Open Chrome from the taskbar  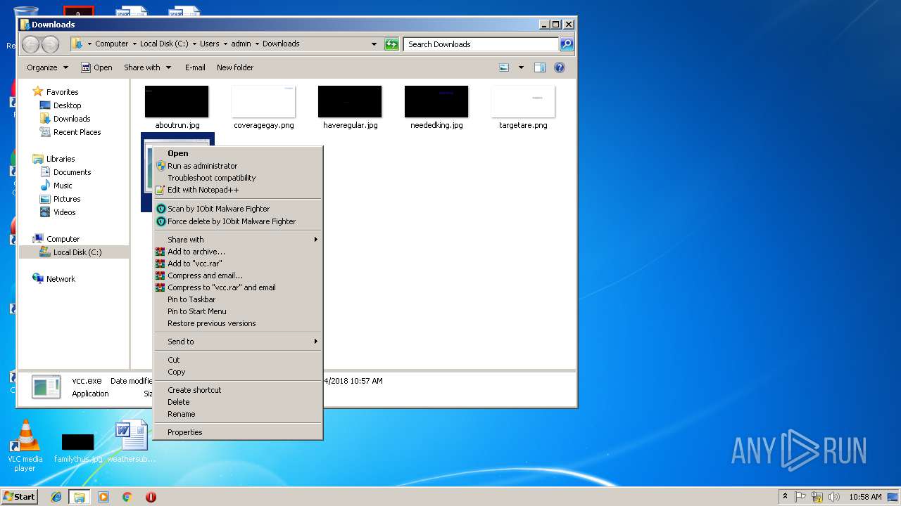(127, 497)
